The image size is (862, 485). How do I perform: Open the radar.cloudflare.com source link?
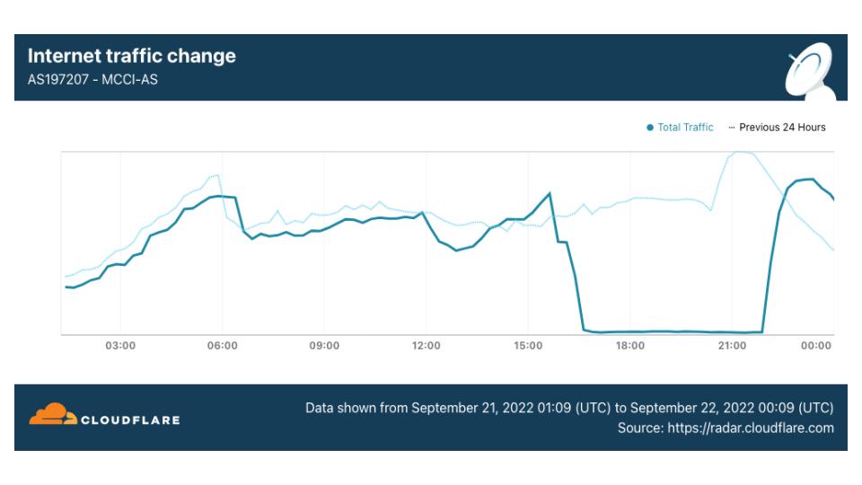coord(750,428)
